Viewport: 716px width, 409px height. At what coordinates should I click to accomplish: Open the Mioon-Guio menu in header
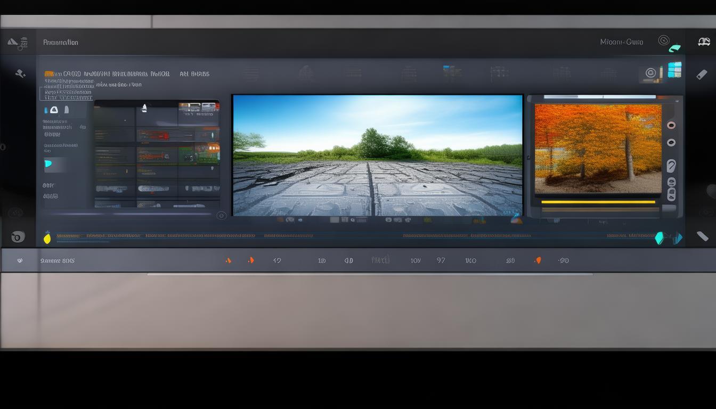[x=621, y=42]
